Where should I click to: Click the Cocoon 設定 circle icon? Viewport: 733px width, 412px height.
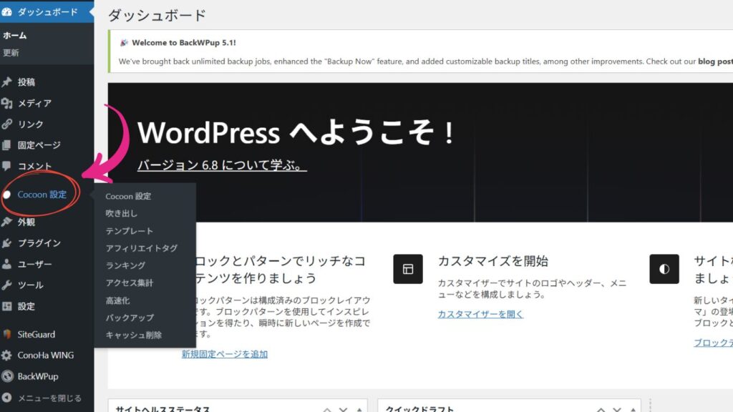tap(6, 195)
